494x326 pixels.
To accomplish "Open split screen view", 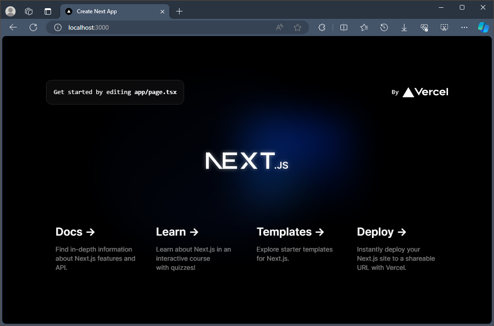I will pos(344,27).
